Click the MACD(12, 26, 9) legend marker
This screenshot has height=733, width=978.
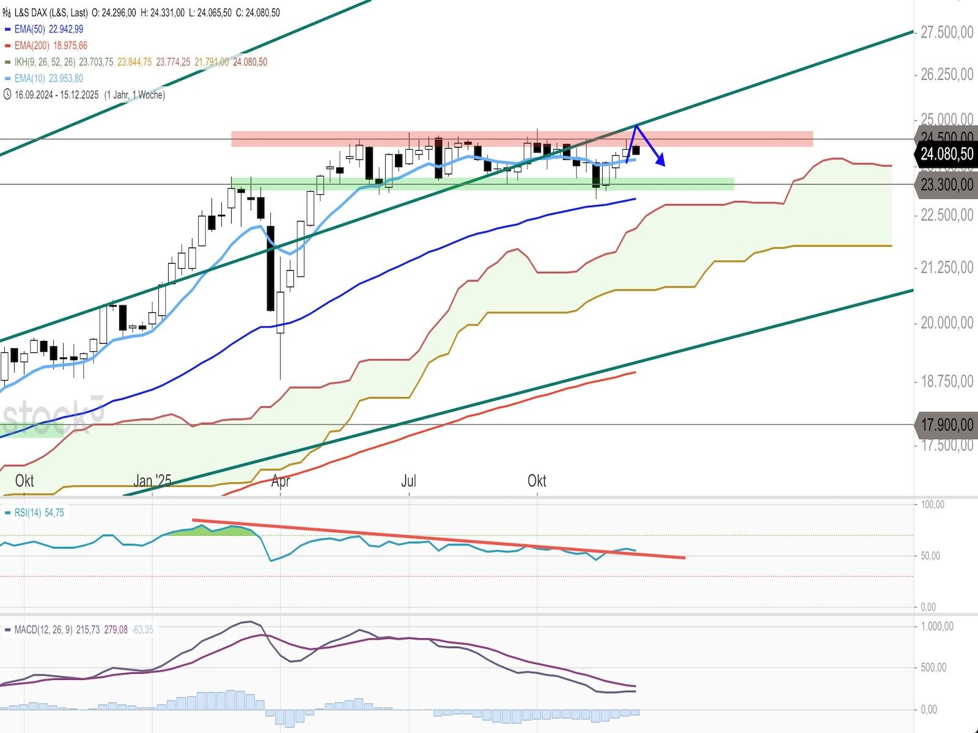click(7, 630)
